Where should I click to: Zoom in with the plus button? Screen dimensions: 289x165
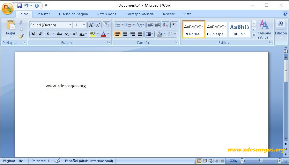(280, 161)
